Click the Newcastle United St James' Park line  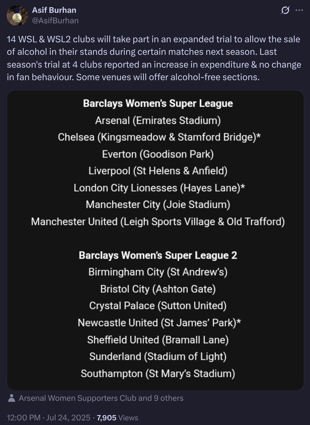click(159, 323)
